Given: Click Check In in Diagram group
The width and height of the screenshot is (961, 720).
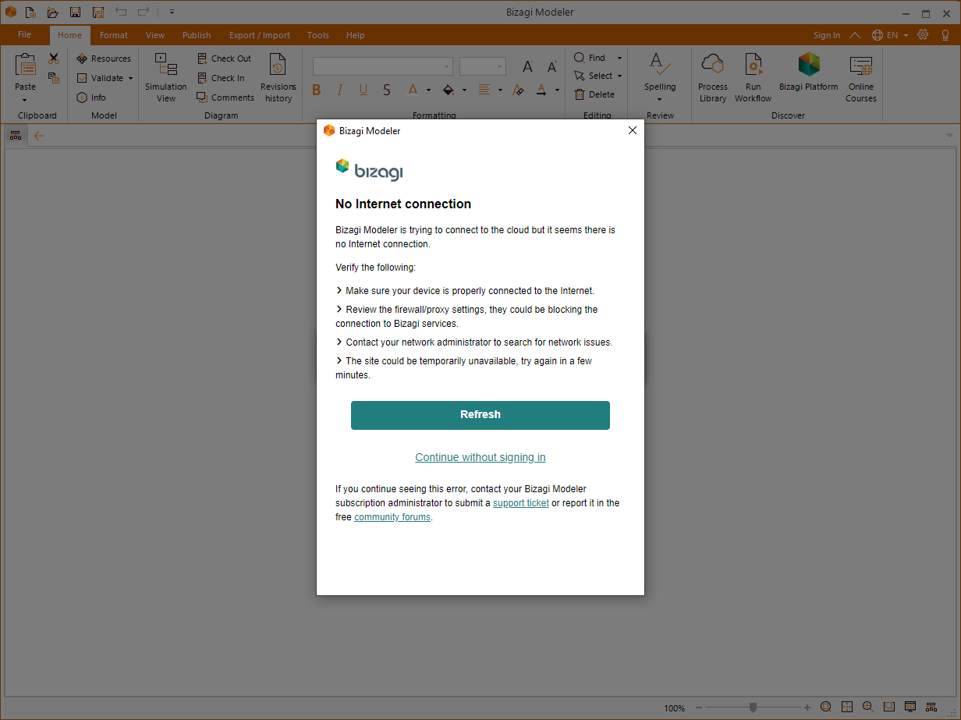Looking at the screenshot, I should (221, 78).
